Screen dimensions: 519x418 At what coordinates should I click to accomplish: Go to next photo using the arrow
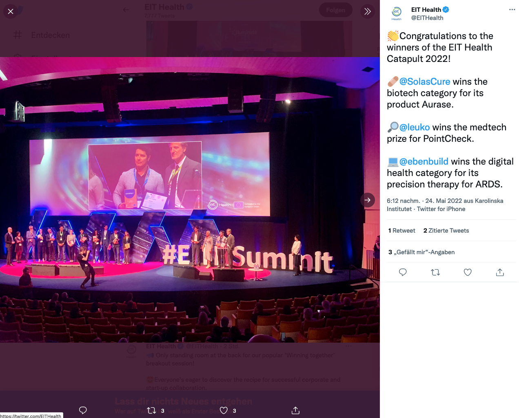tap(367, 200)
